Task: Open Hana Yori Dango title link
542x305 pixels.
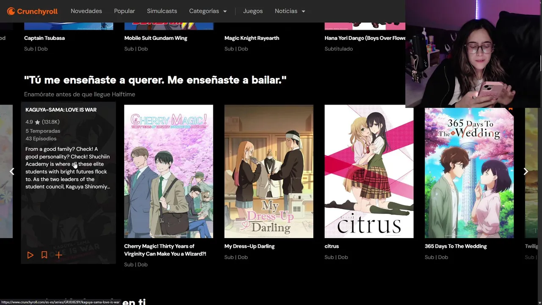Action: coord(365,38)
